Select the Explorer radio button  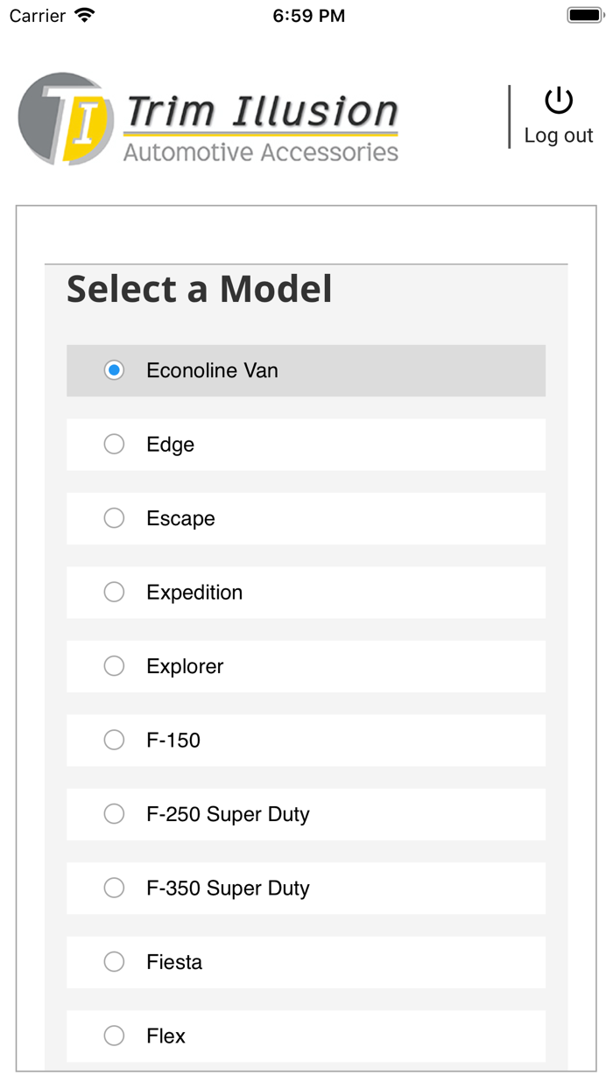click(114, 666)
